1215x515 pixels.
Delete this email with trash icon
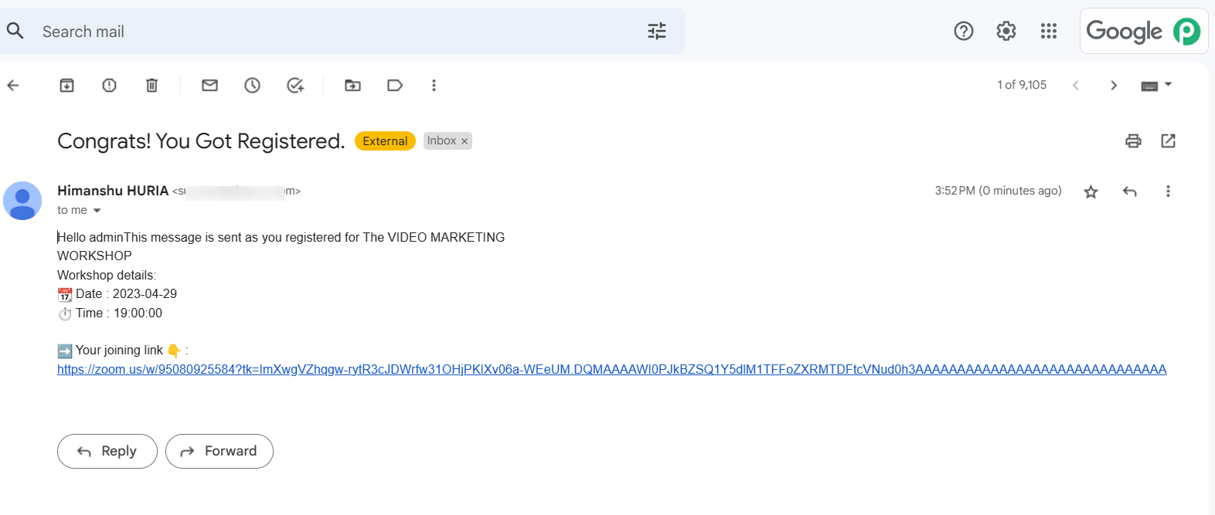click(x=152, y=85)
